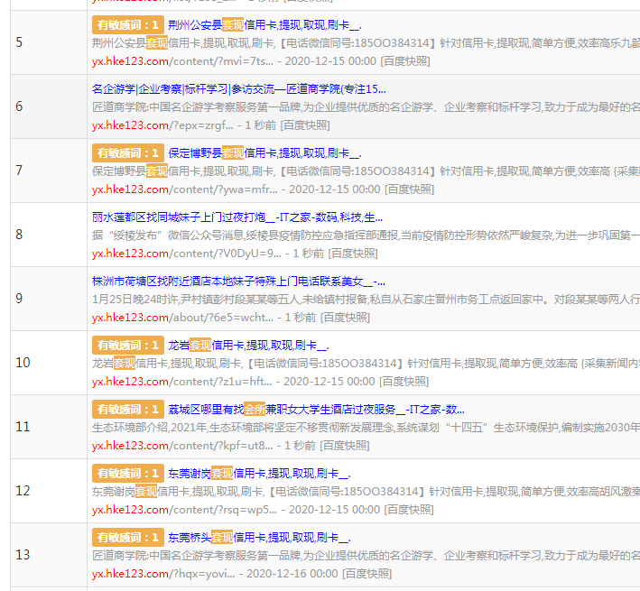Select row number 6 cell

(49, 106)
